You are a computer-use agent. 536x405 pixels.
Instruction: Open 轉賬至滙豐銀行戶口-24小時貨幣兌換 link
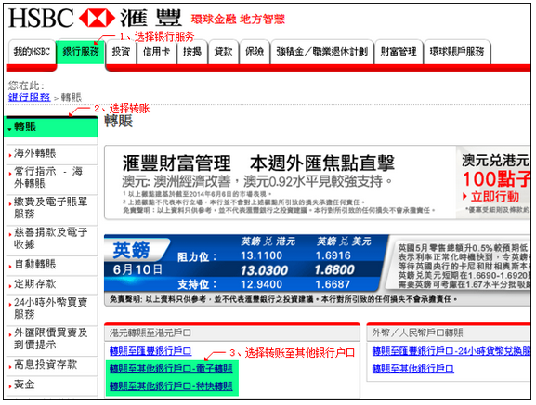451,351
